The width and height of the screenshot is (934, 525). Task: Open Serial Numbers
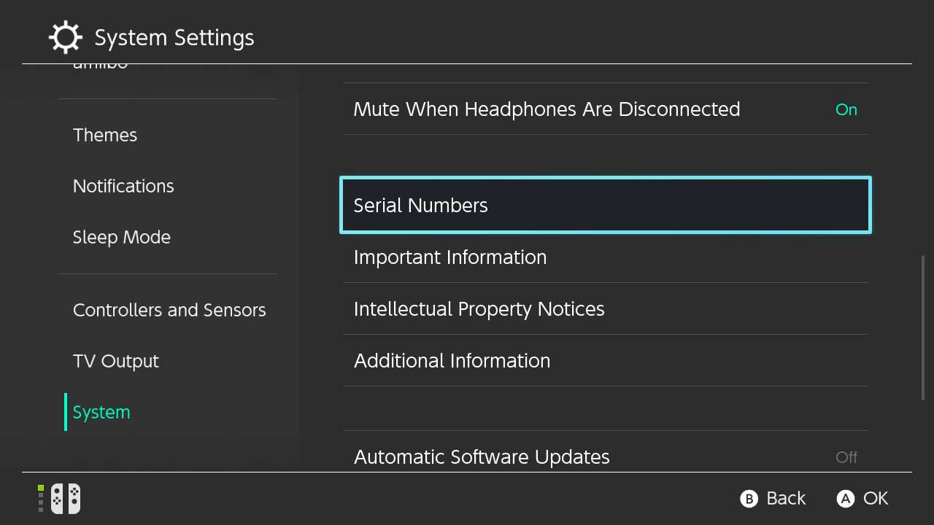coord(605,205)
